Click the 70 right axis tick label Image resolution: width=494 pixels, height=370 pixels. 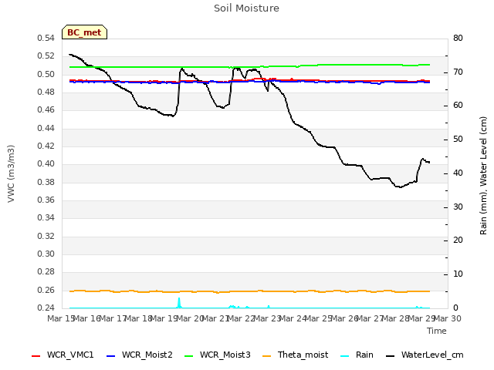tap(458, 72)
